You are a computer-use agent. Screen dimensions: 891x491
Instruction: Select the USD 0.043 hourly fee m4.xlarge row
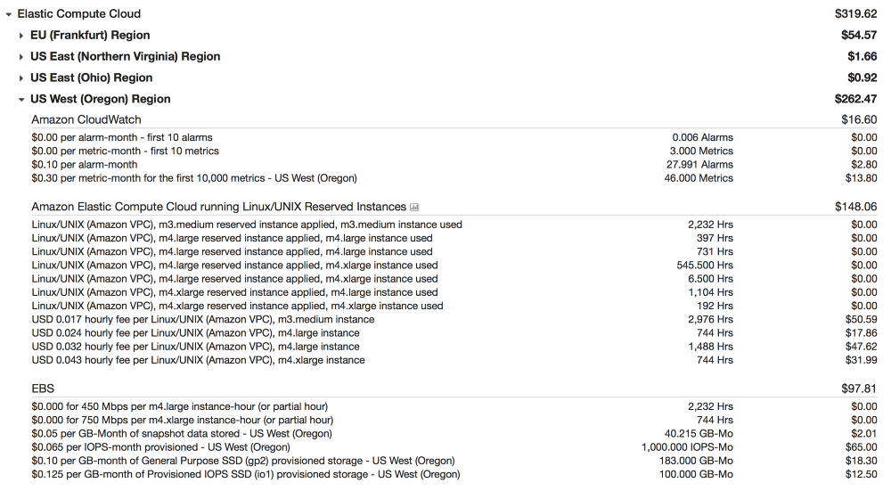pos(198,360)
